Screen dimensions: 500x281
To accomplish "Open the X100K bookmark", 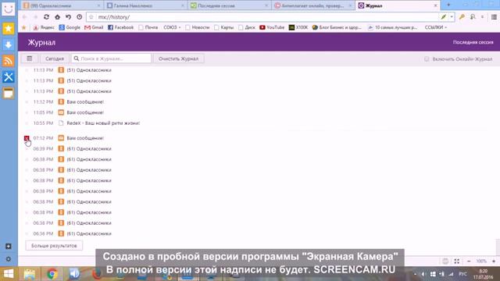I will [298, 28].
